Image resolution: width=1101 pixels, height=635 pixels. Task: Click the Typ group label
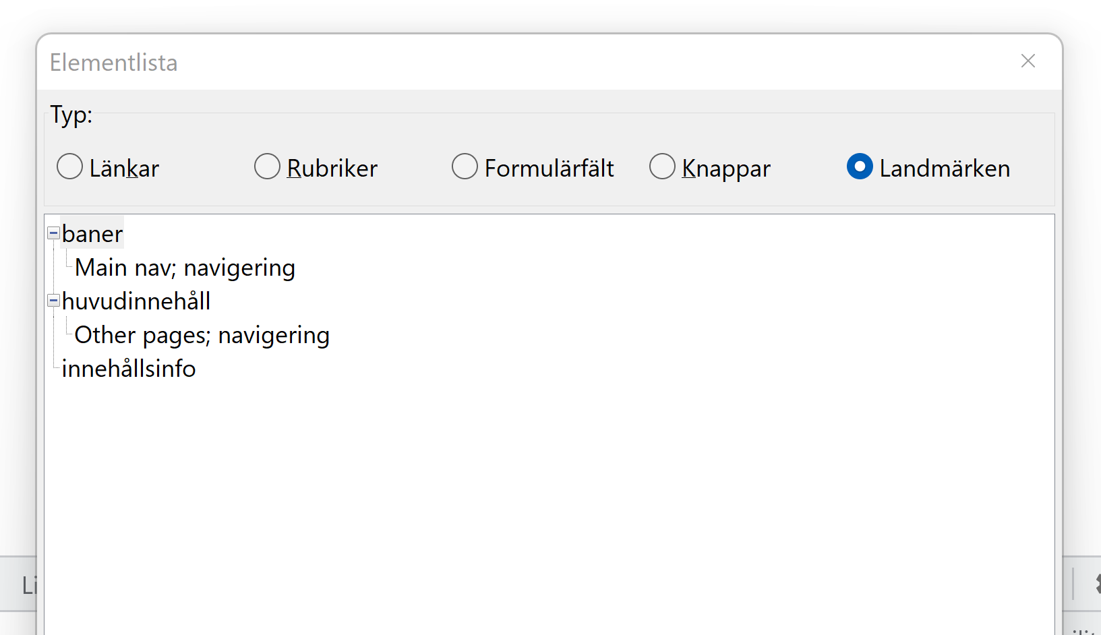71,115
